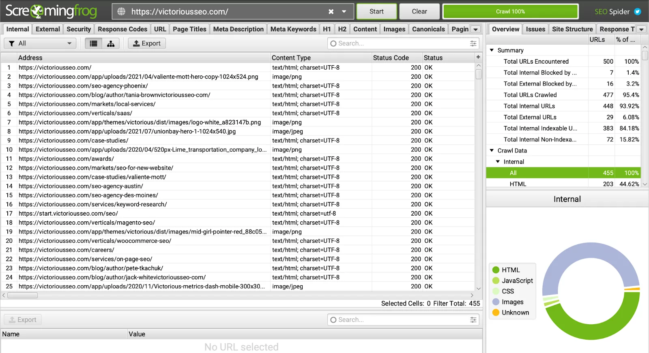Sort by Content Type column header
The width and height of the screenshot is (649, 353).
(x=321, y=58)
